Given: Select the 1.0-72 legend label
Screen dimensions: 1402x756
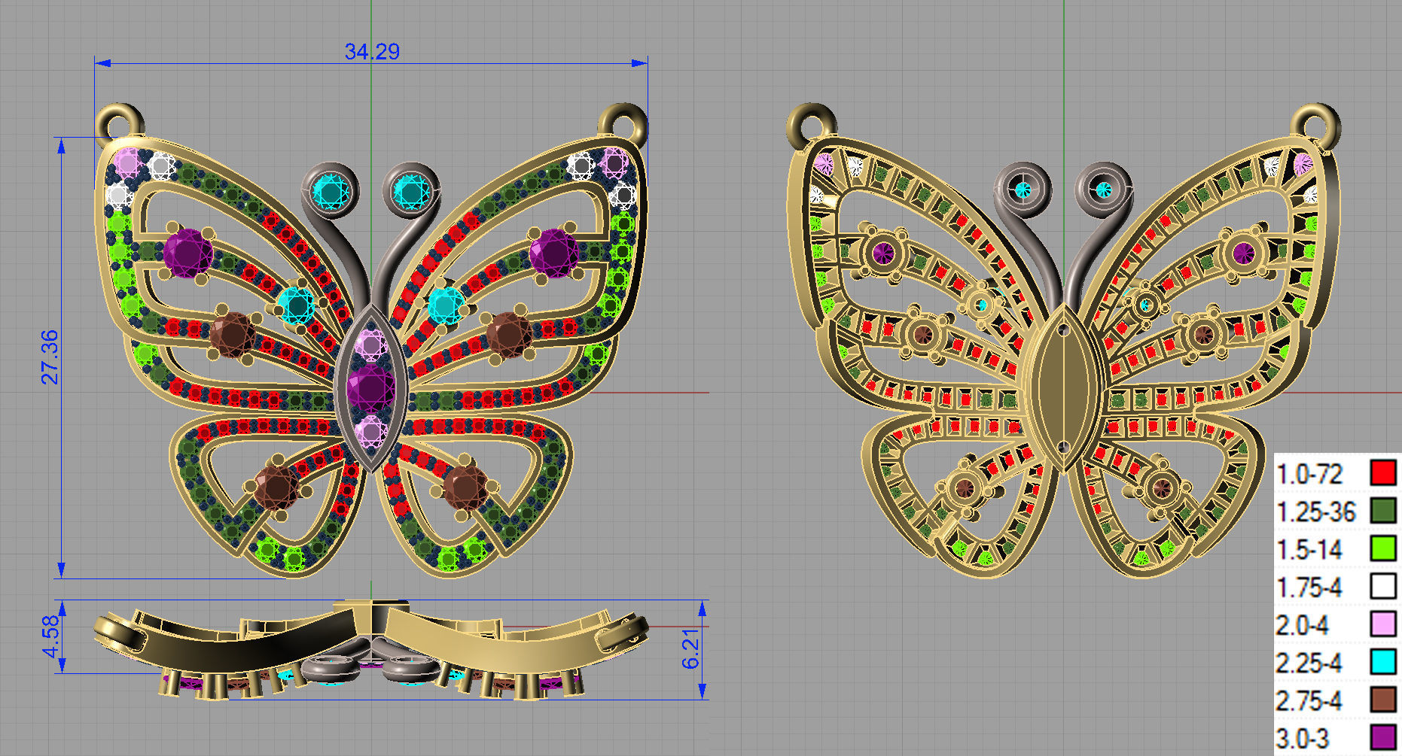Looking at the screenshot, I should point(1309,474).
